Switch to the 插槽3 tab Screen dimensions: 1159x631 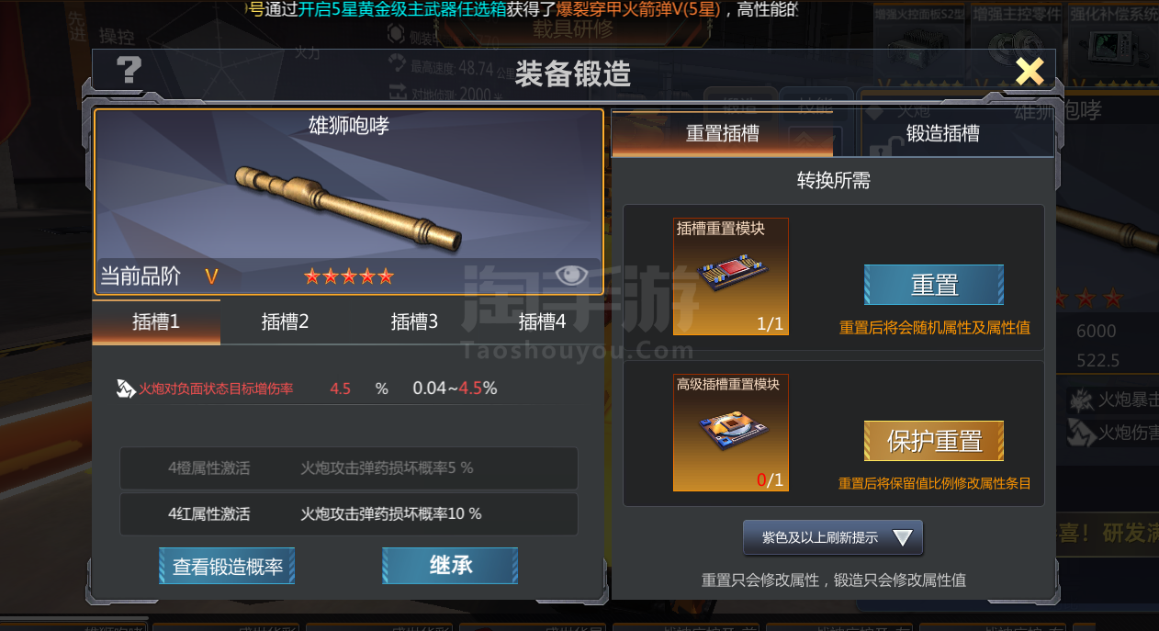pos(414,322)
